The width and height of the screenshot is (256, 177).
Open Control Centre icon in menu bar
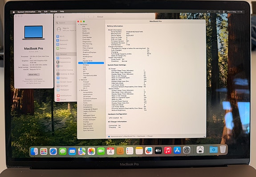(223, 12)
